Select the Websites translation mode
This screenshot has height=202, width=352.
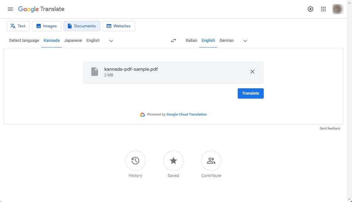pyautogui.click(x=119, y=26)
